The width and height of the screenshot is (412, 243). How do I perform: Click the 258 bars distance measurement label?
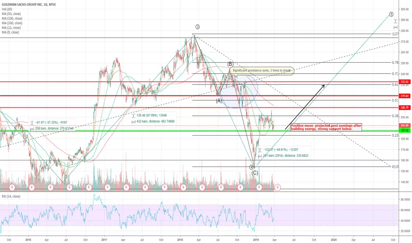[x=54, y=129]
